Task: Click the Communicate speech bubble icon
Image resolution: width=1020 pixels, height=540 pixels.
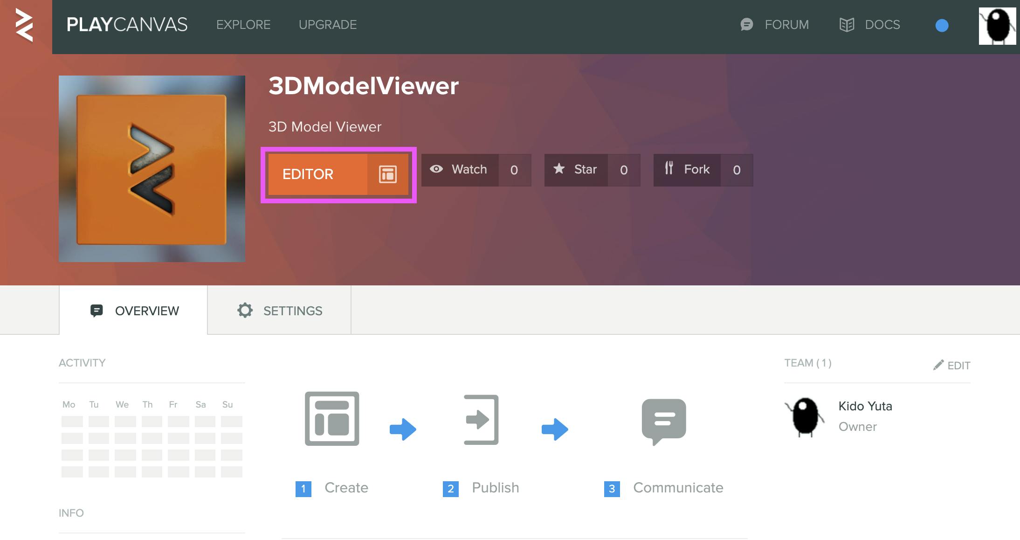Action: point(663,420)
